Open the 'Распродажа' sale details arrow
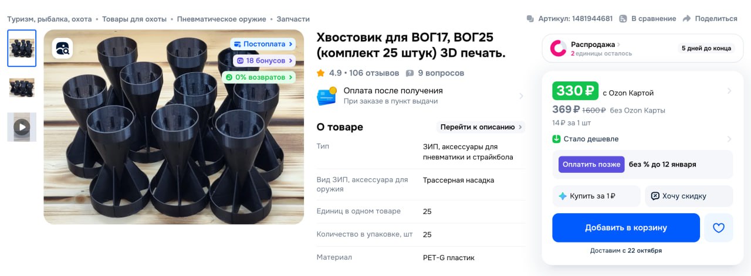Viewport: 751px width, 276px height. coord(618,45)
